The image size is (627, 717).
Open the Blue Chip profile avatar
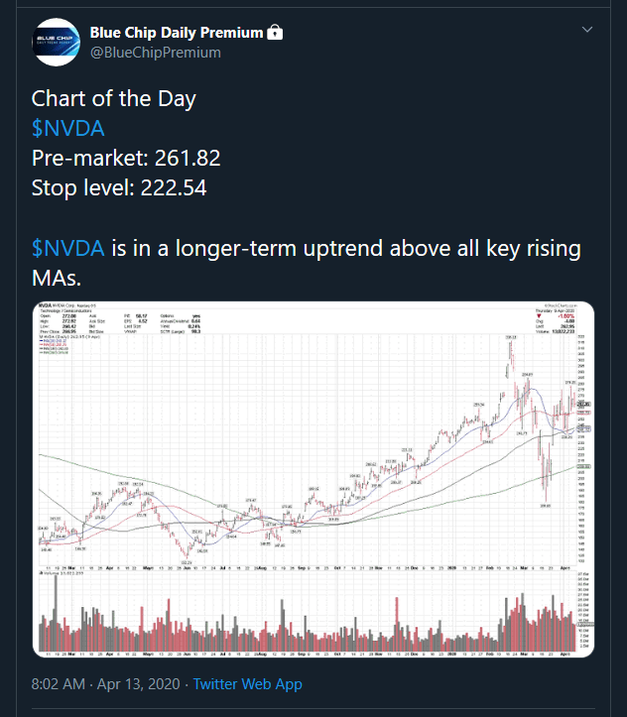coord(56,42)
